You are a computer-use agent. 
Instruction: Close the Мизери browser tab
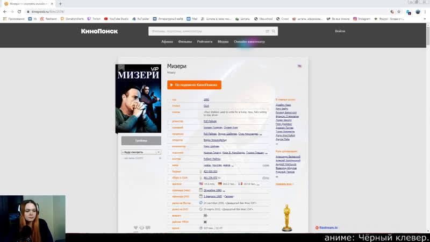tap(52, 4)
